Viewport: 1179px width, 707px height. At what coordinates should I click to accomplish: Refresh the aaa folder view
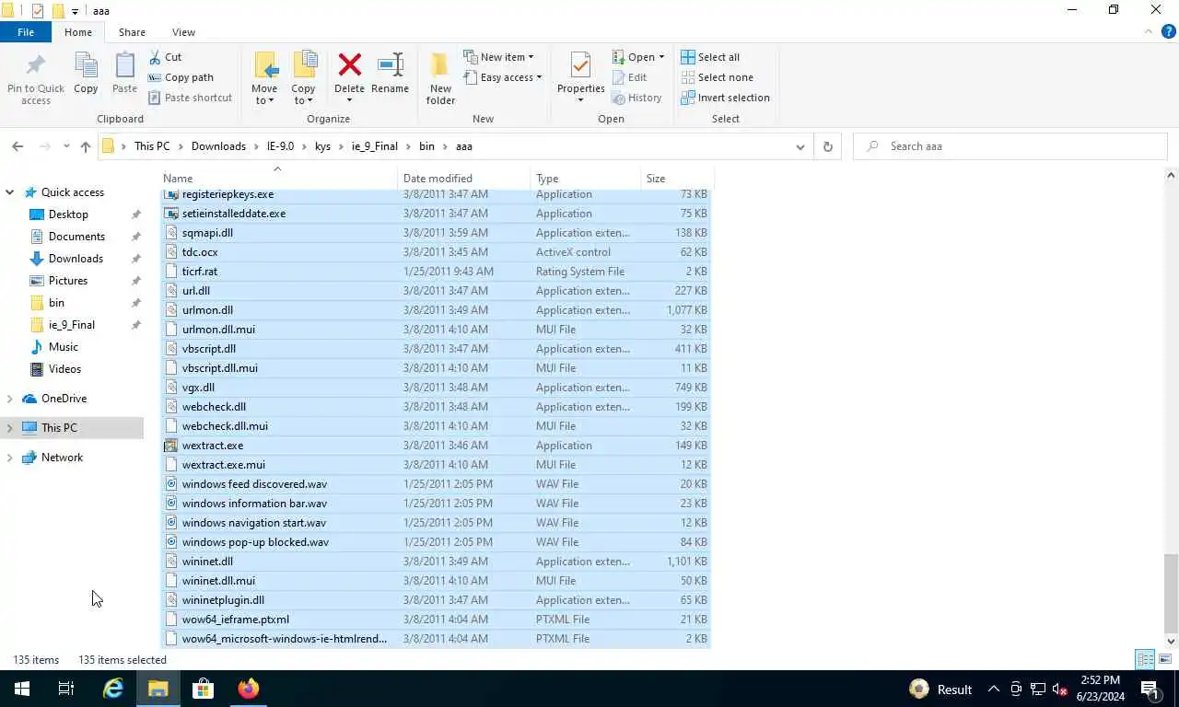click(827, 146)
